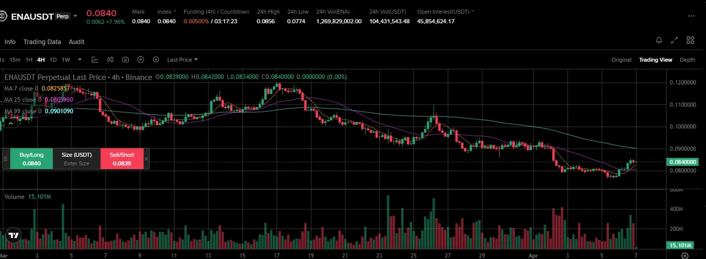Click the plus circle icon in chart toolbar

click(141, 60)
